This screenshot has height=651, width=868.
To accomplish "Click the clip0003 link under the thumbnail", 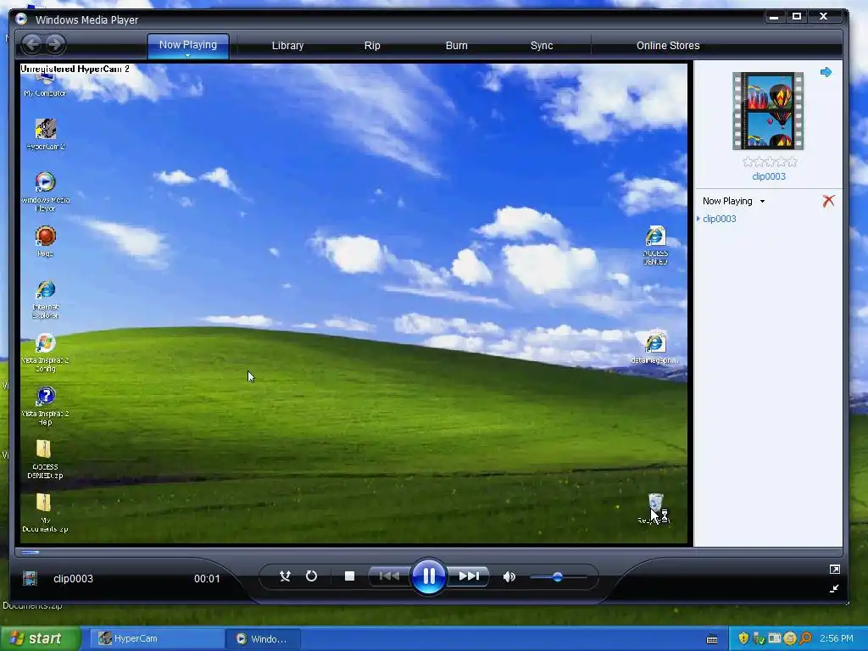I will (x=768, y=176).
